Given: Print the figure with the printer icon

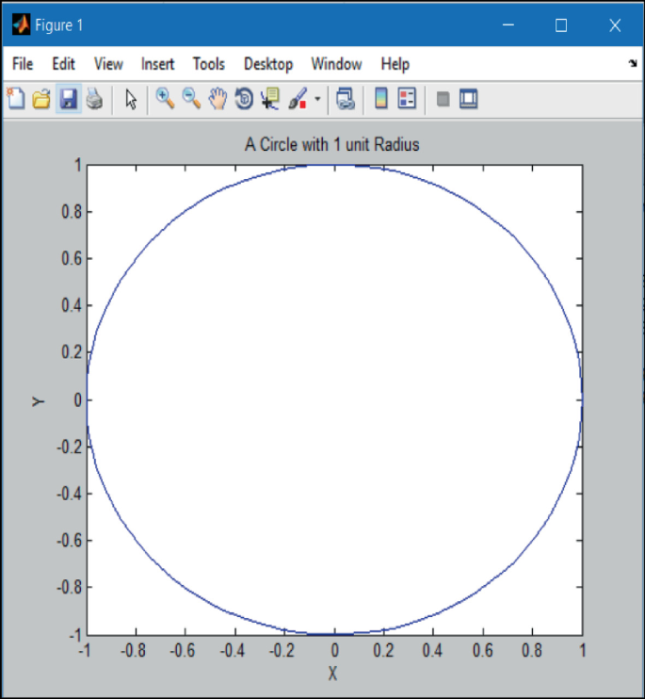Looking at the screenshot, I should [94, 99].
